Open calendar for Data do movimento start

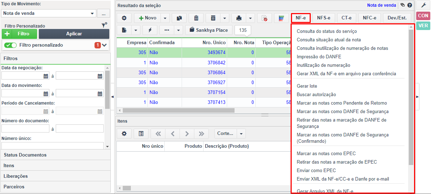[45, 93]
